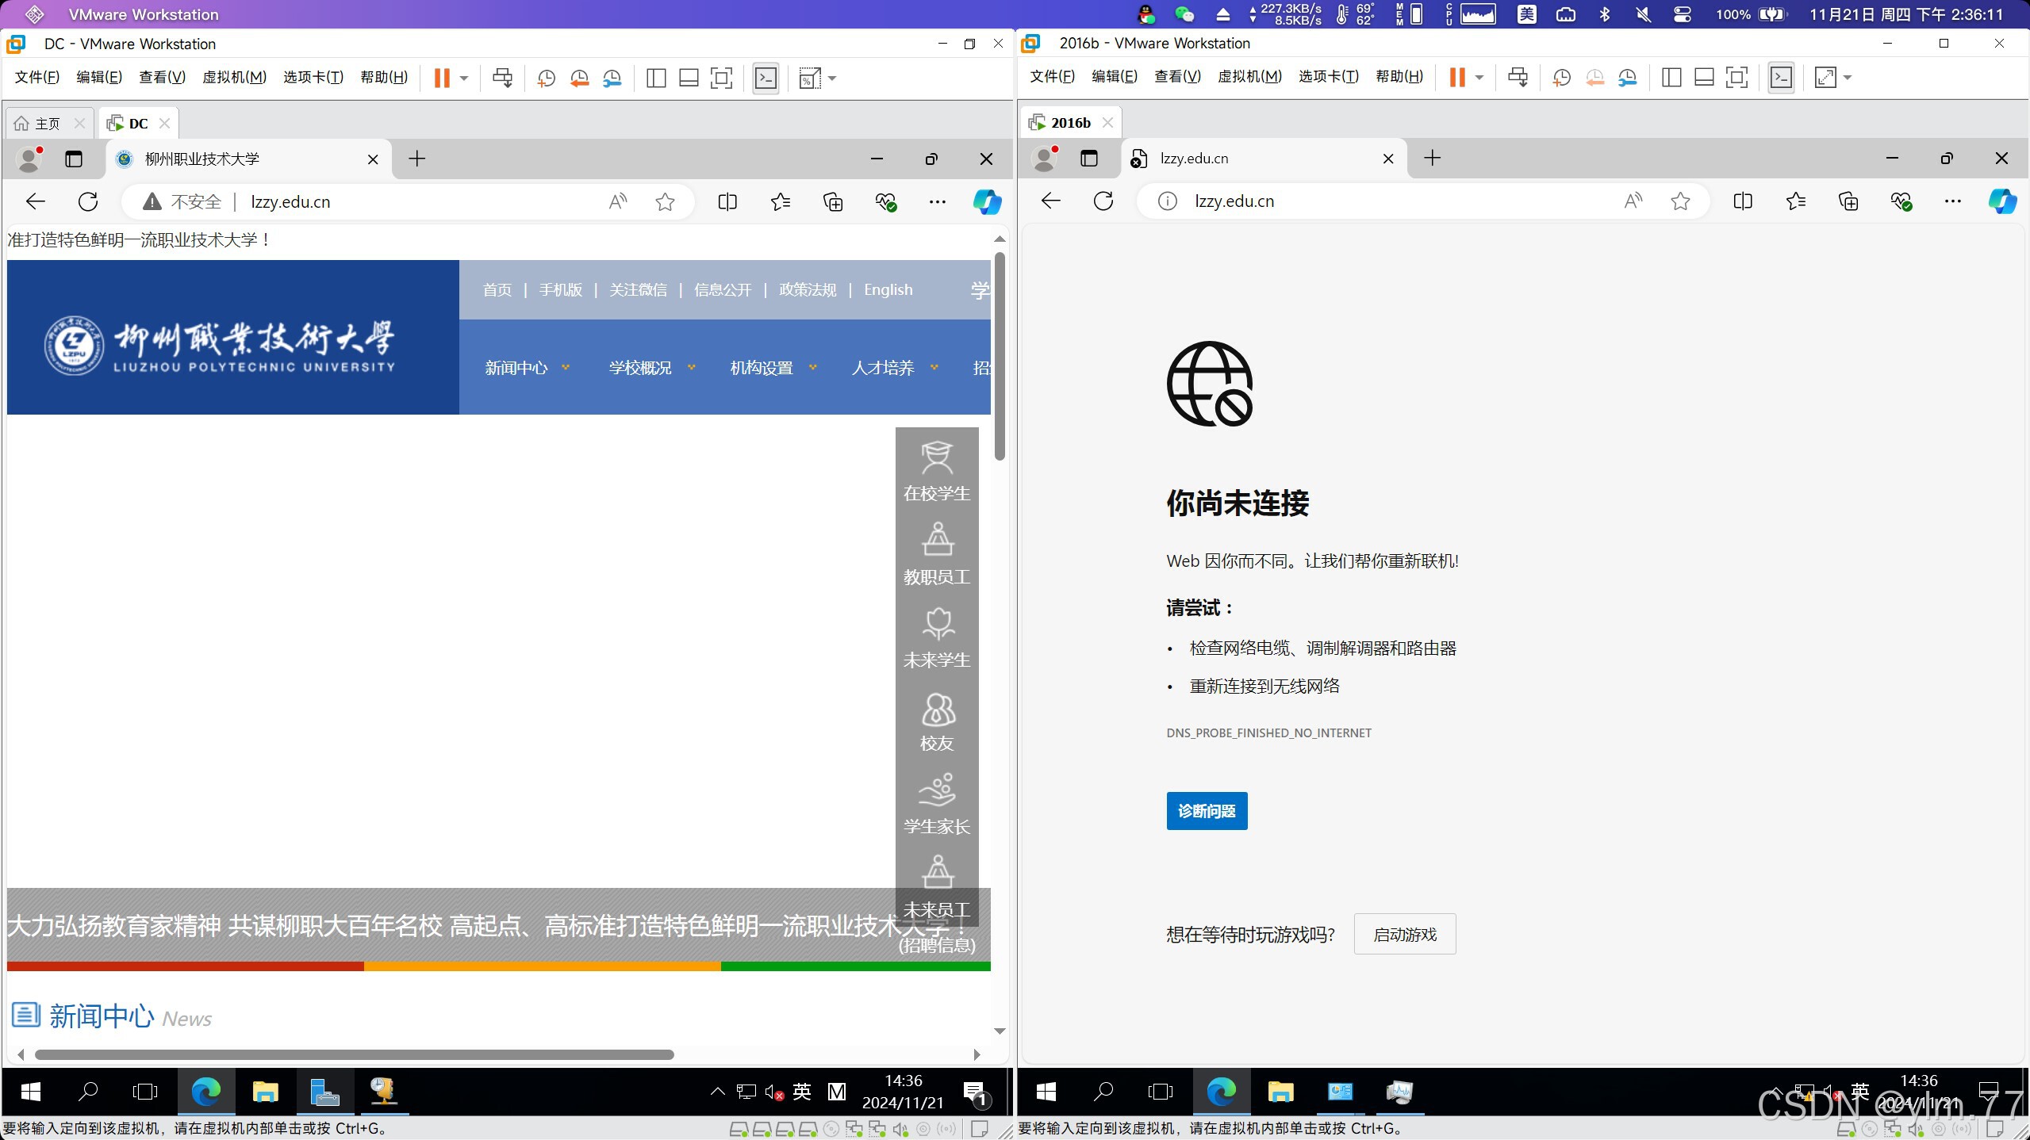Open 选项卡(T) menu in 2016b window

click(x=1329, y=76)
